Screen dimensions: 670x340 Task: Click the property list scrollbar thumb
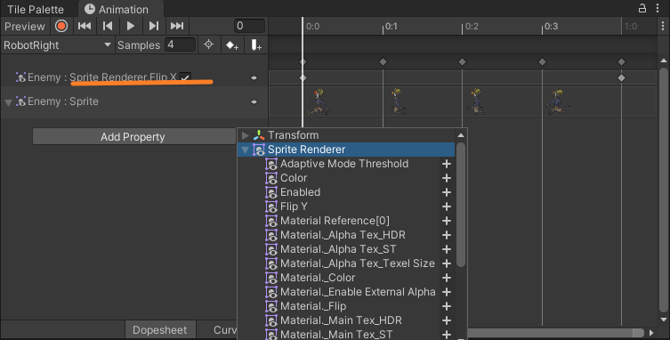tap(461, 205)
